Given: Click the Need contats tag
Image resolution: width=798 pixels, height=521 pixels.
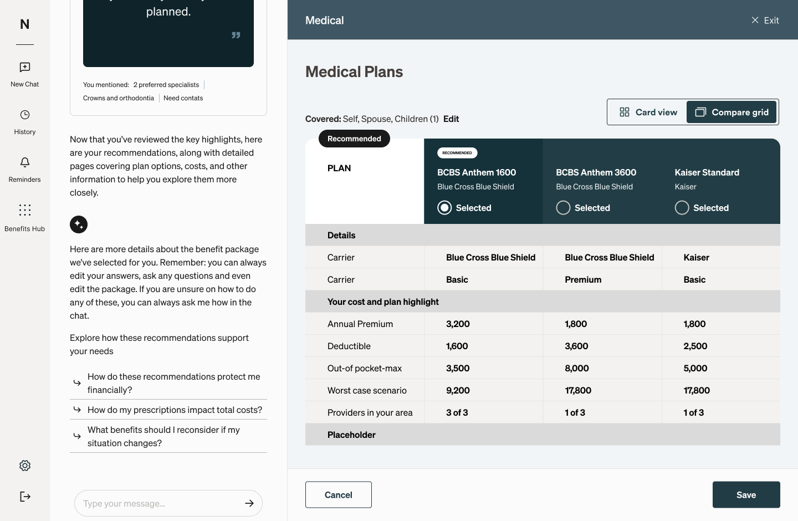Looking at the screenshot, I should point(183,98).
